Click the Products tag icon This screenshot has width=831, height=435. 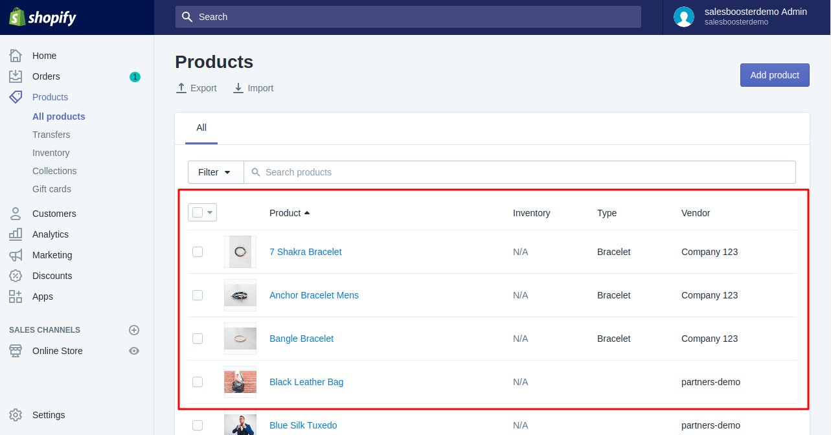(x=16, y=97)
